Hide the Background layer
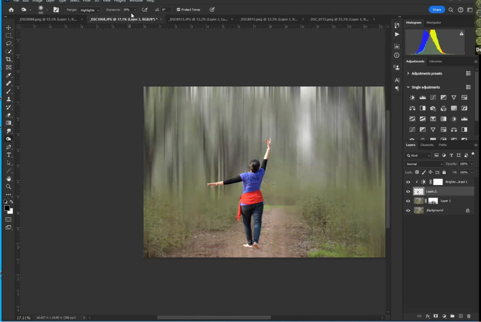The image size is (481, 322). click(x=408, y=211)
